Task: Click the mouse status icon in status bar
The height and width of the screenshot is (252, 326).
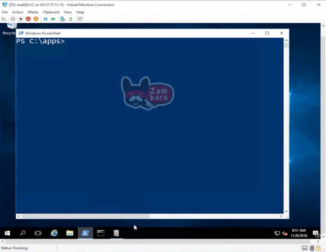Action: tap(312, 248)
